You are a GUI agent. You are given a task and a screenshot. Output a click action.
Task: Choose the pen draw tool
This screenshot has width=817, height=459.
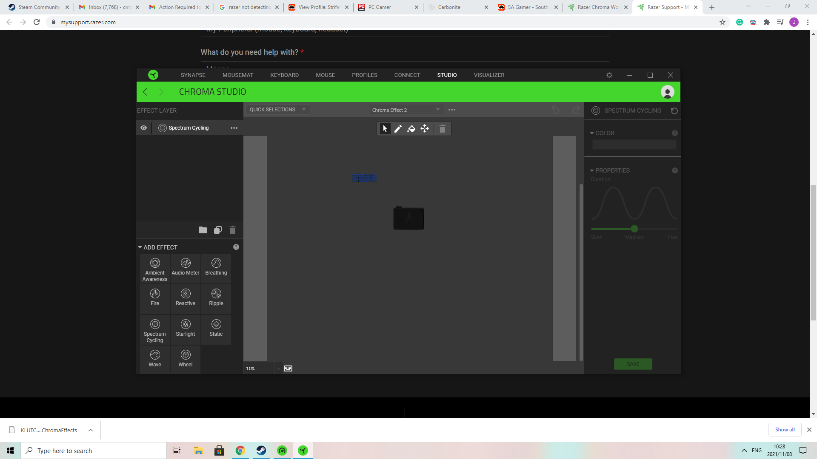click(398, 129)
